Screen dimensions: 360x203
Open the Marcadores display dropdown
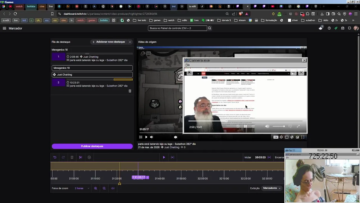272,188
